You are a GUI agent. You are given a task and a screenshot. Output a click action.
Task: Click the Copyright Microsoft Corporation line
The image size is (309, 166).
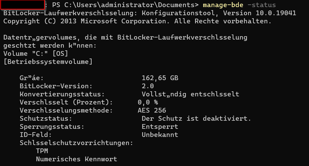137,21
